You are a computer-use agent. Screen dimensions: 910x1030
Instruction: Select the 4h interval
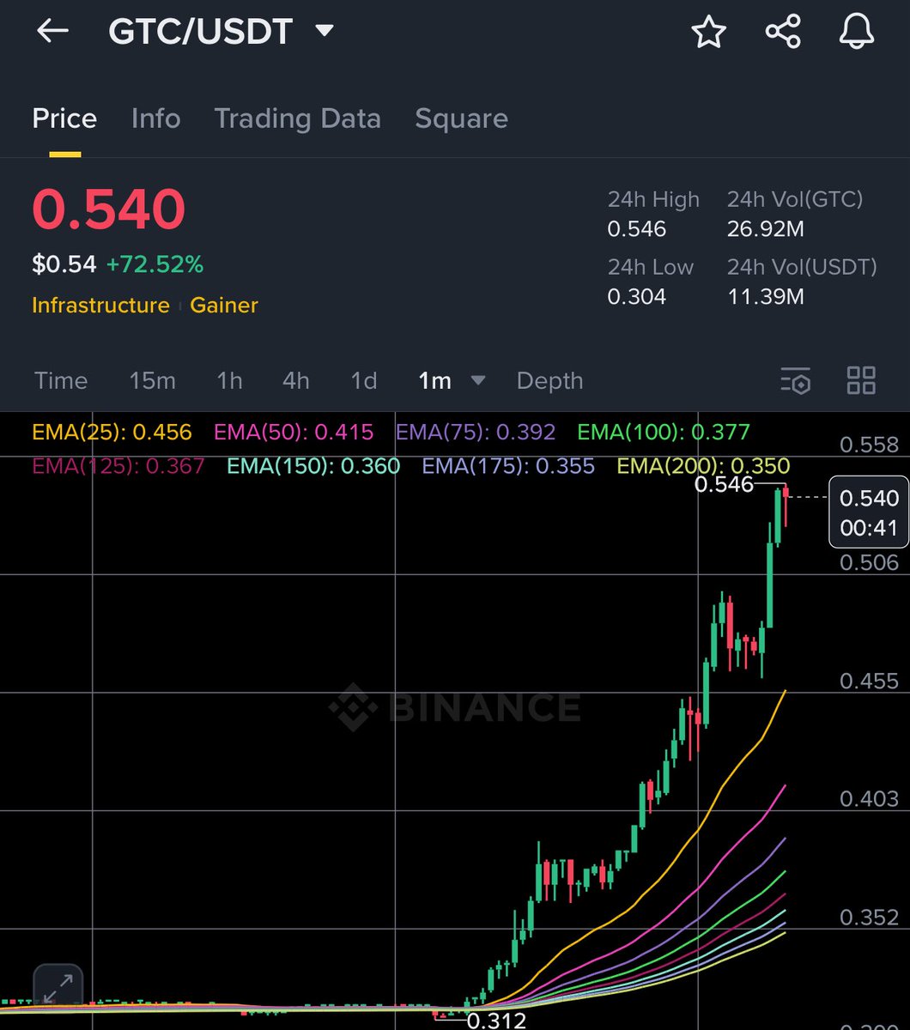pos(296,380)
